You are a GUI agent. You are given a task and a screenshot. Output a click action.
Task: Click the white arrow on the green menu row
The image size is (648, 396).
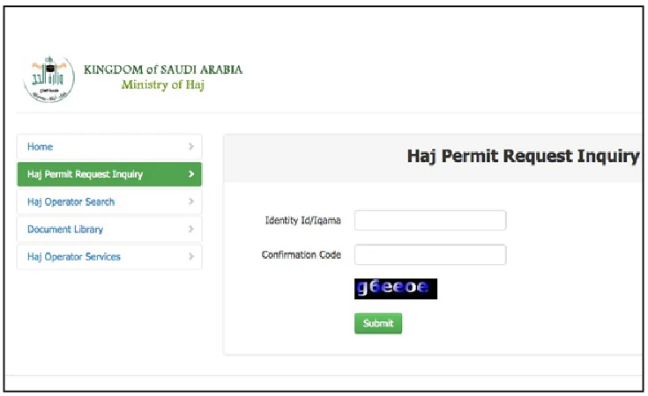[x=191, y=174]
